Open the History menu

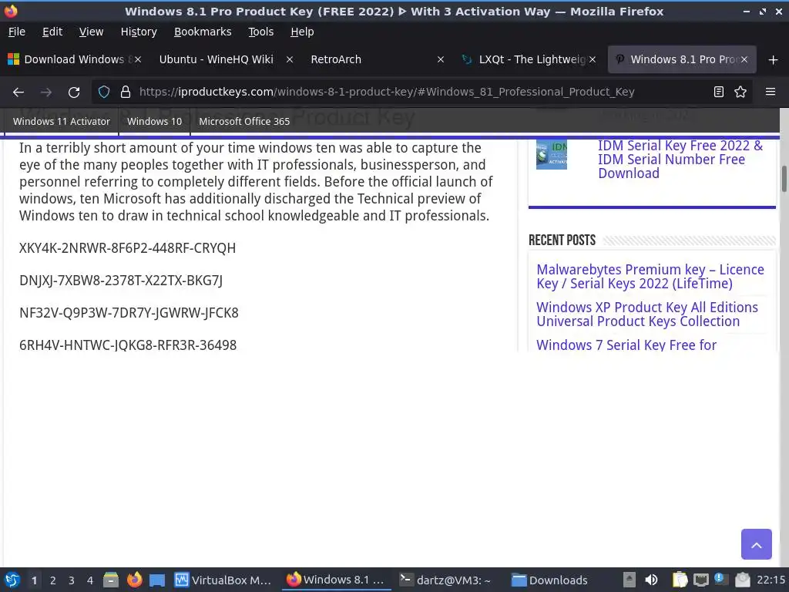click(x=139, y=32)
